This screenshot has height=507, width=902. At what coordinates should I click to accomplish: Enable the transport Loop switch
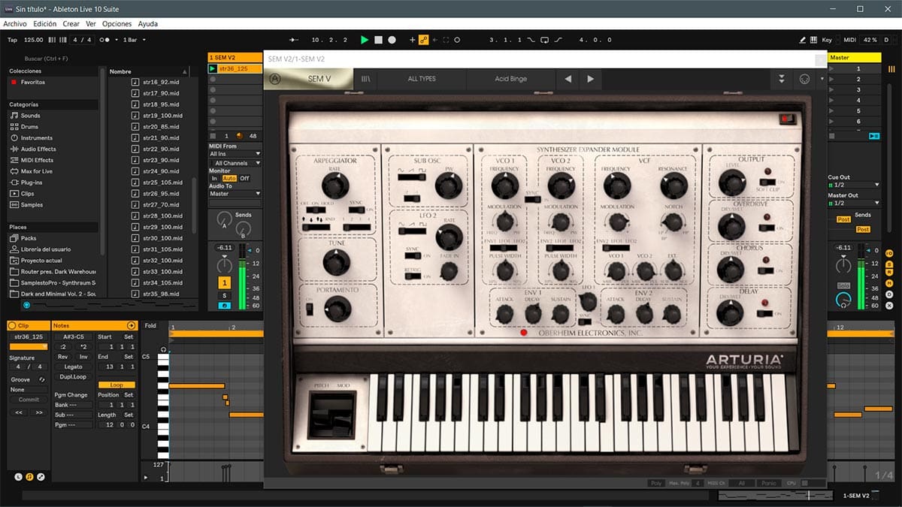pyautogui.click(x=544, y=39)
